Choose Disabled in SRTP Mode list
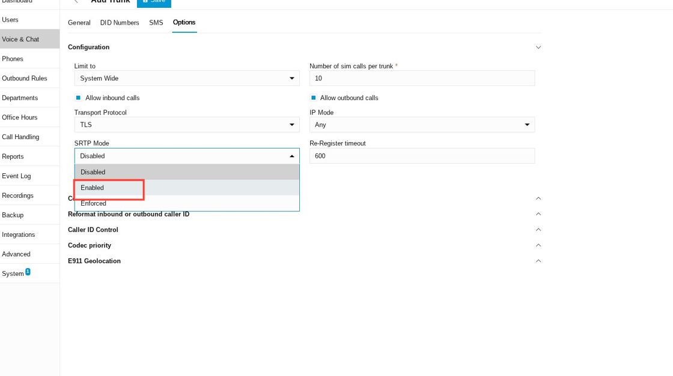673x376 pixels. click(x=187, y=172)
